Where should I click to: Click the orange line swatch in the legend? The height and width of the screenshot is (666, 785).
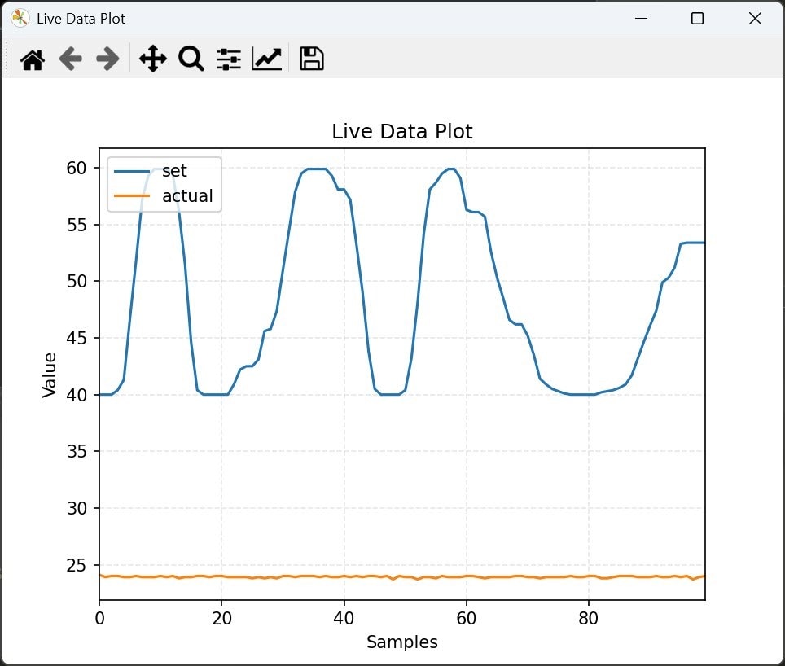[x=131, y=195]
